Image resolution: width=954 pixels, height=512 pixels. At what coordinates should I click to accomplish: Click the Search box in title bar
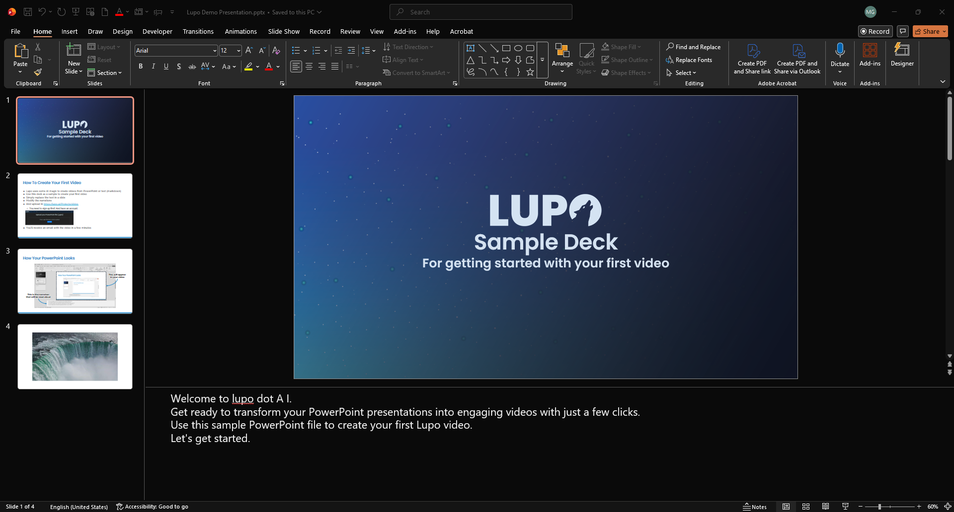(x=480, y=12)
